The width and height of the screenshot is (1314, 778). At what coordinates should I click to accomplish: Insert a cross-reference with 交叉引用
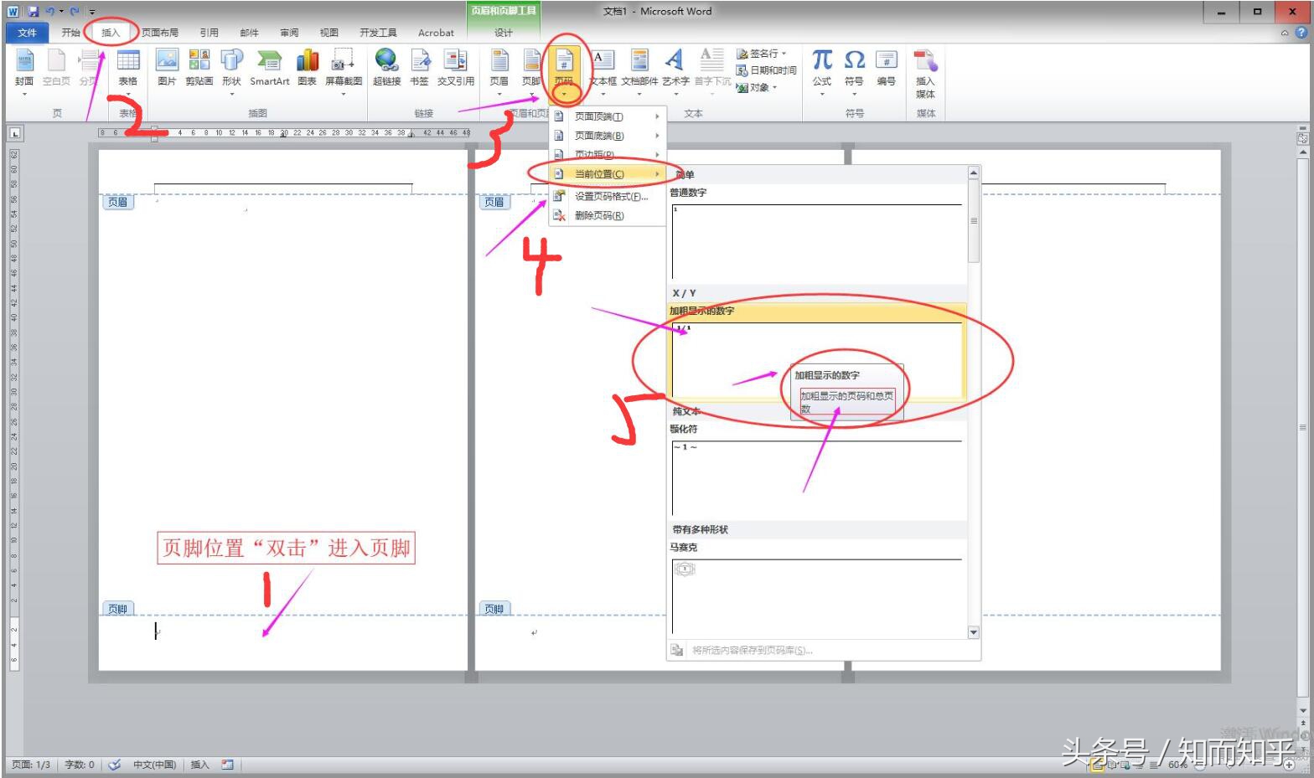tap(456, 69)
